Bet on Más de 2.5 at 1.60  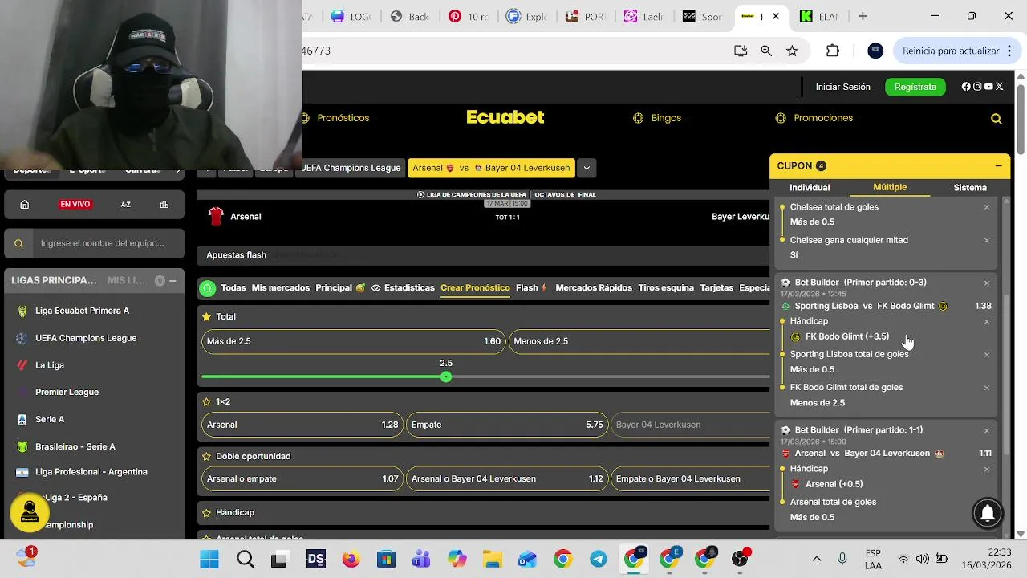coord(354,341)
